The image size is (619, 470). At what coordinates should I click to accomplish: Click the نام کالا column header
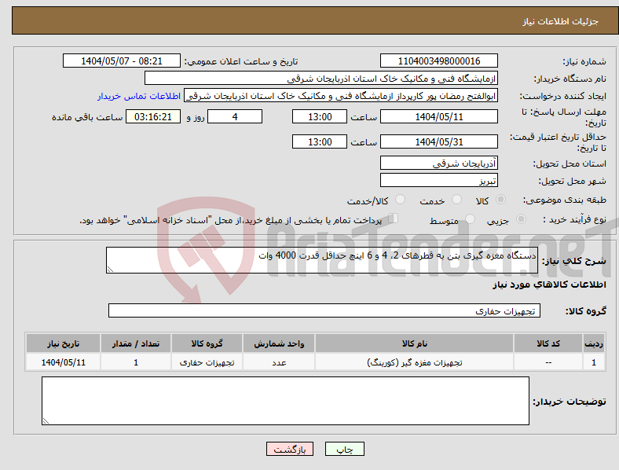(415, 343)
